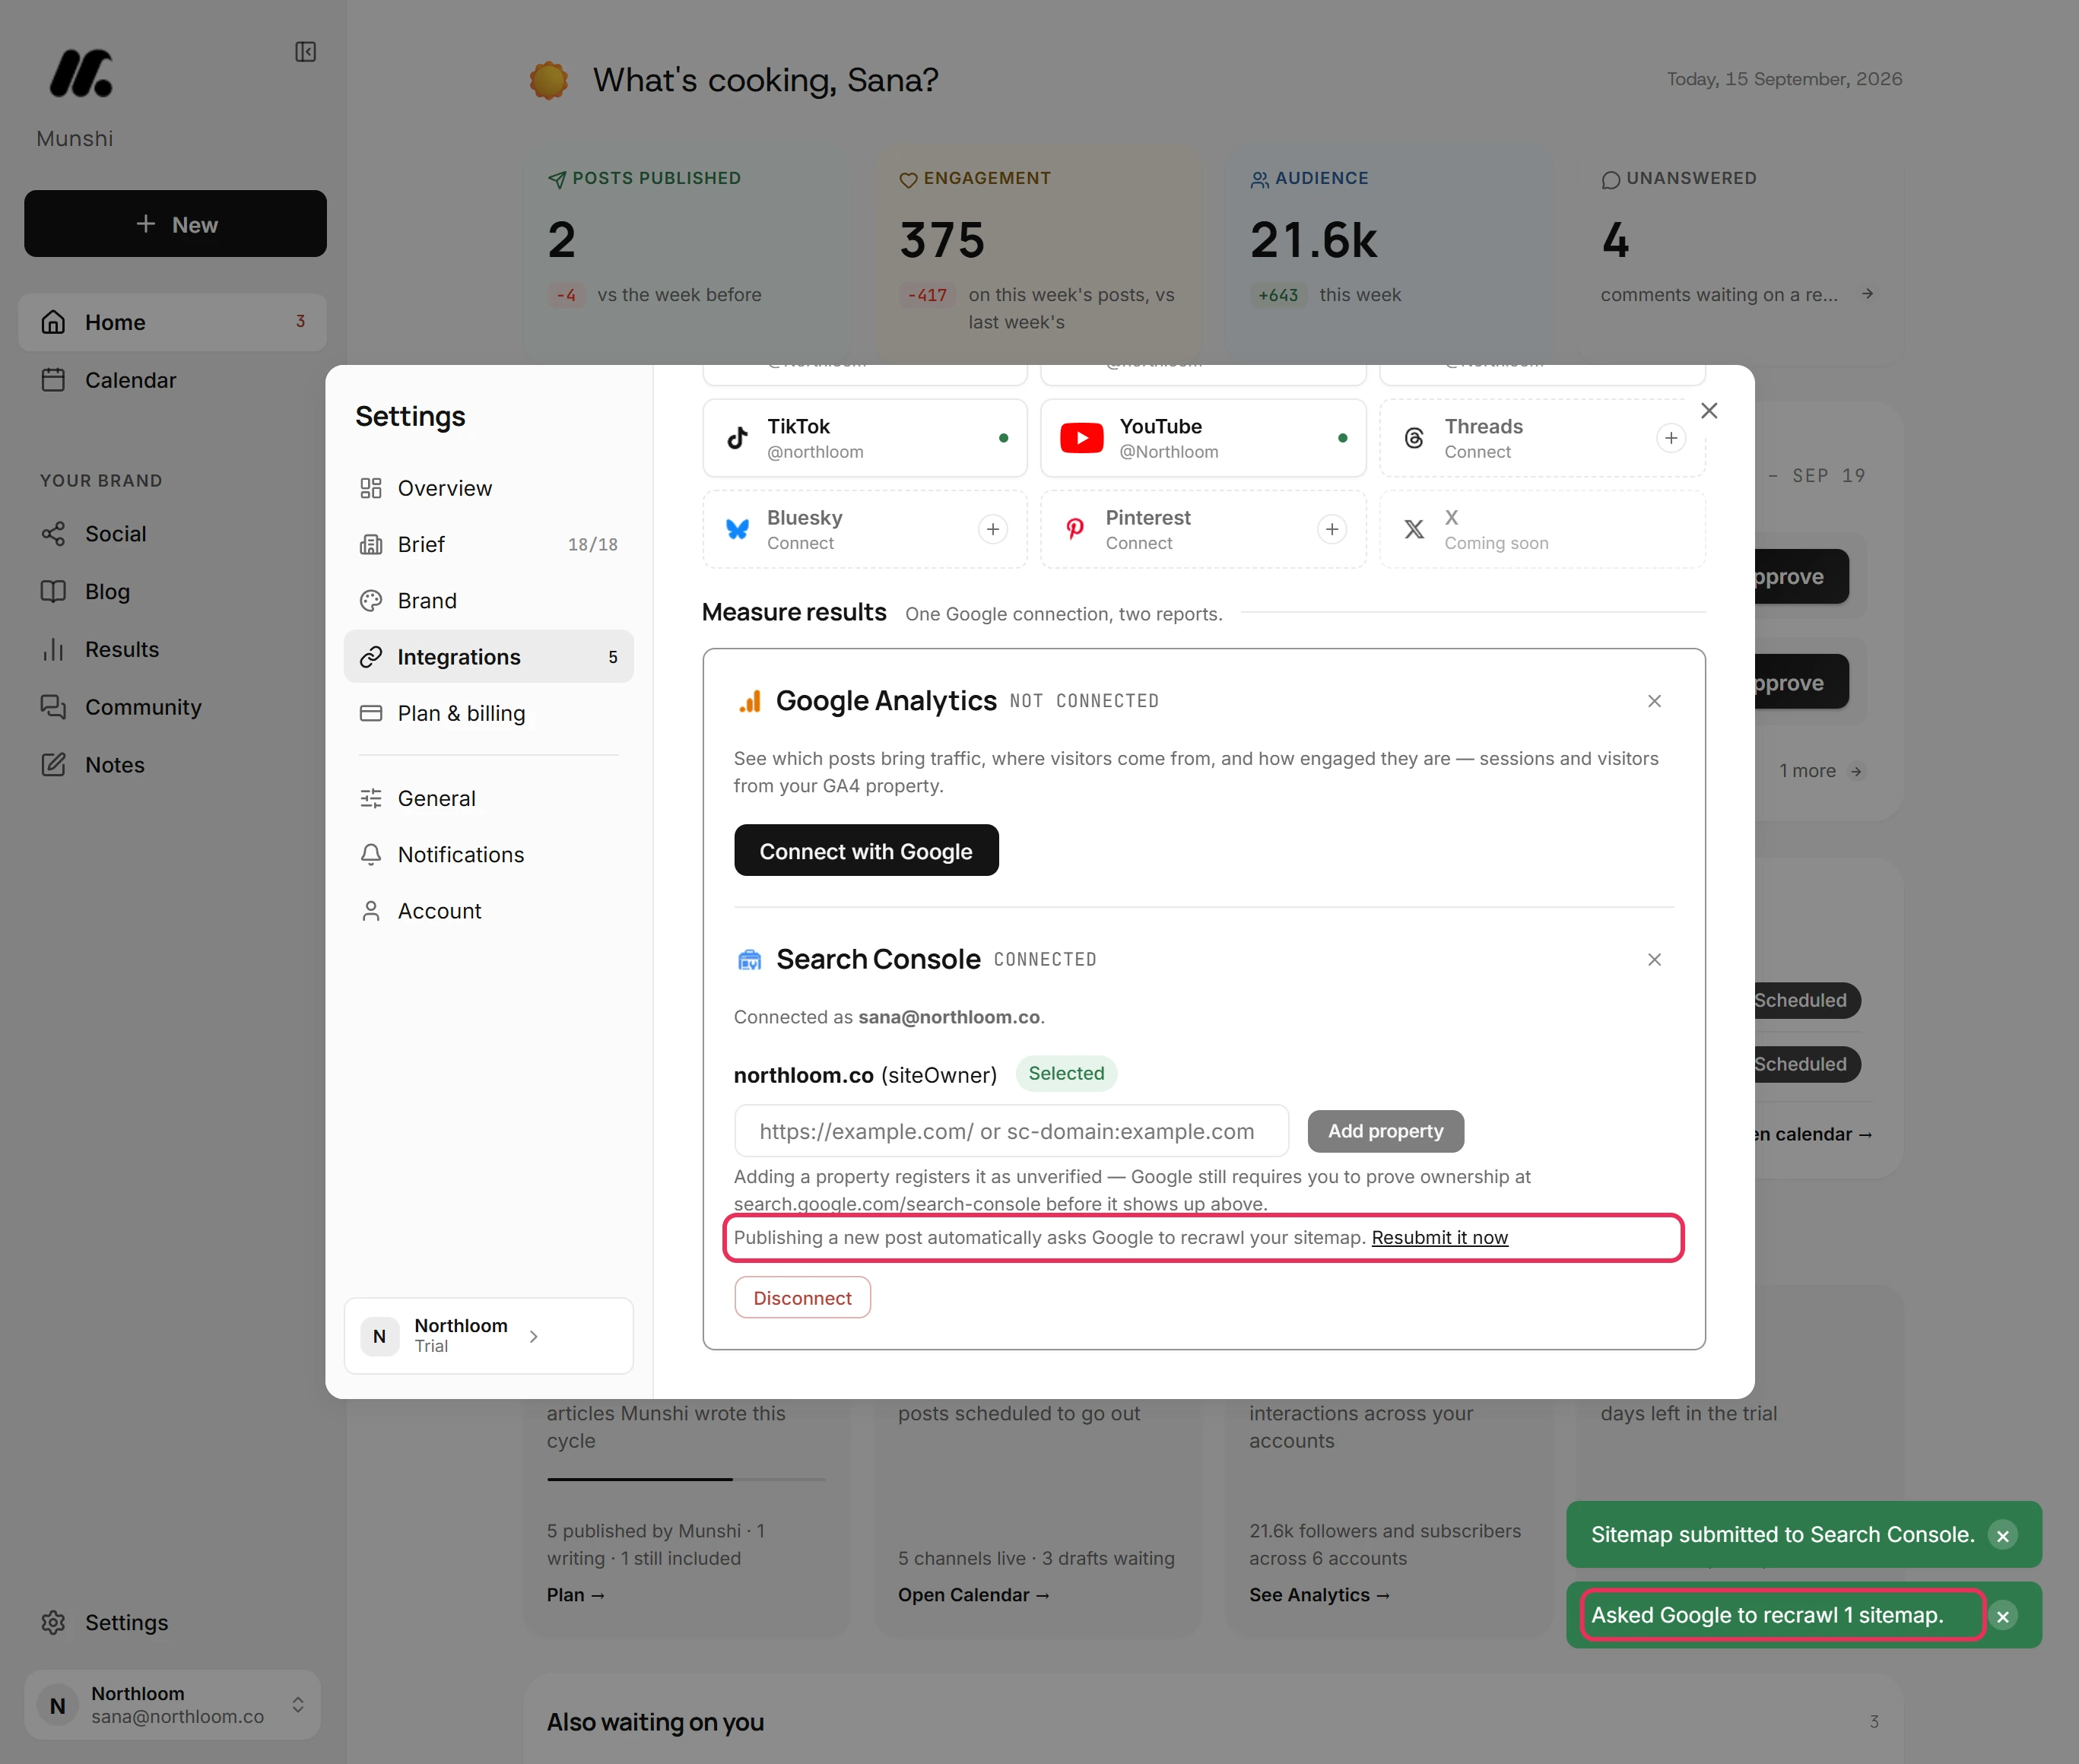Select General settings

488,798
